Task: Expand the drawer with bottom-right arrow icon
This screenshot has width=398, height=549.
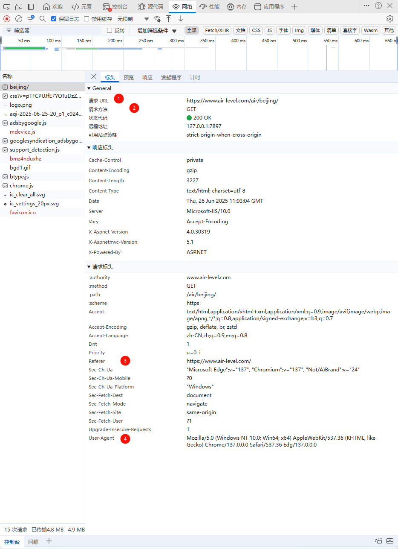Action: tap(390, 541)
